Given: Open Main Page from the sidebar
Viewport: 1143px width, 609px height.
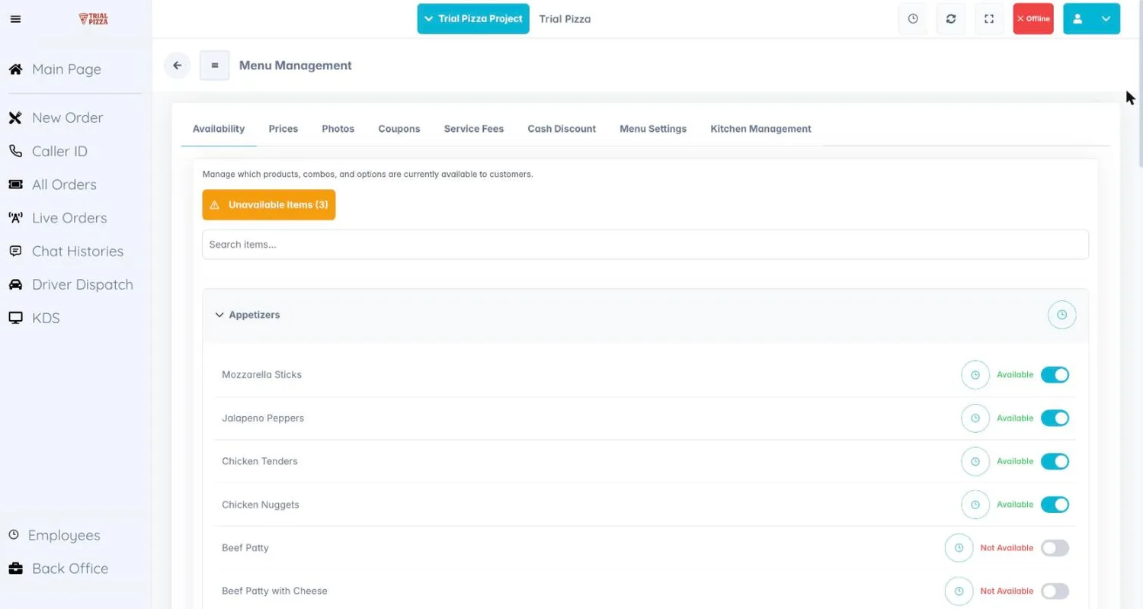Looking at the screenshot, I should (55, 69).
